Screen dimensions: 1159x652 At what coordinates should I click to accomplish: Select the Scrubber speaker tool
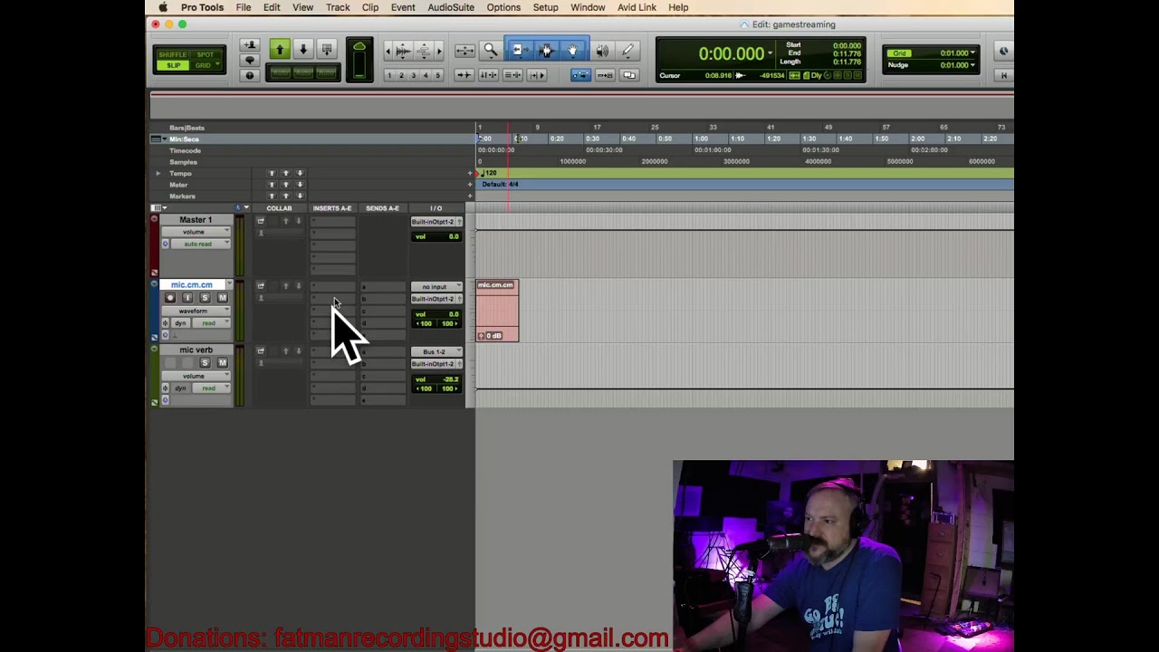pos(602,51)
